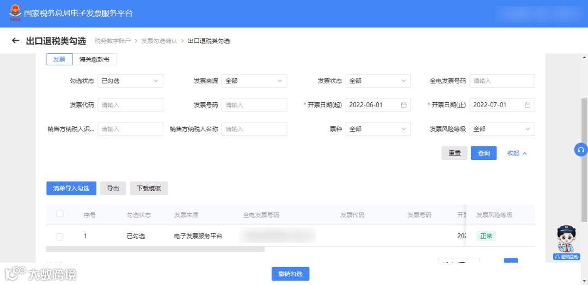The height and width of the screenshot is (285, 588).
Task: Open the 发票来源 dropdown
Action: 254,81
